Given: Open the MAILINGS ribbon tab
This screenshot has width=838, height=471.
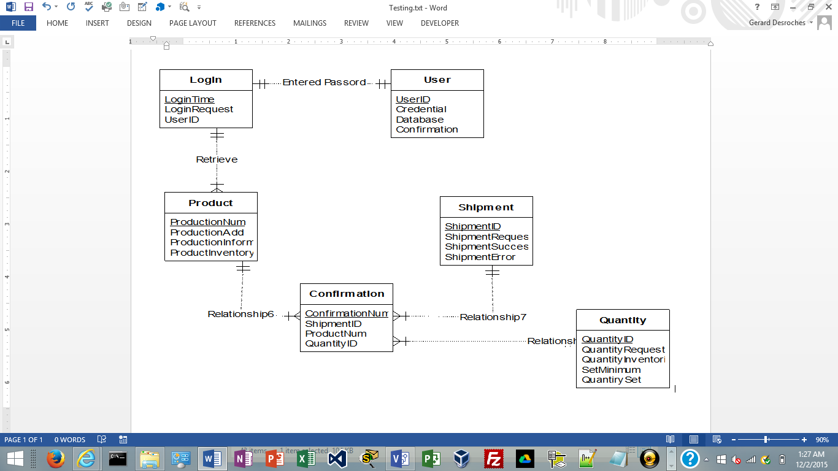Looking at the screenshot, I should (x=310, y=23).
